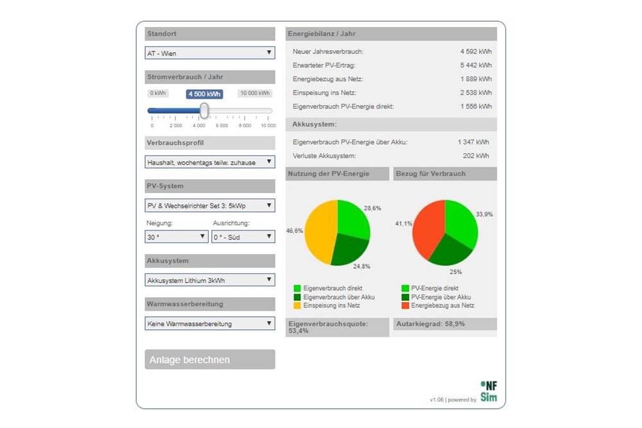Open the Keine Warmwasserbereitung dropdown
642x428 pixels.
(x=210, y=323)
